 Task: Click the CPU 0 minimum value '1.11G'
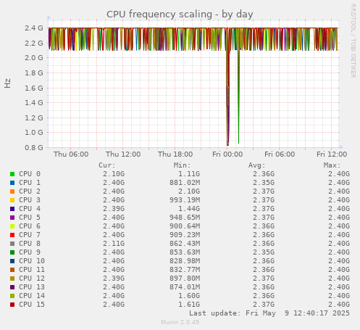click(189, 174)
